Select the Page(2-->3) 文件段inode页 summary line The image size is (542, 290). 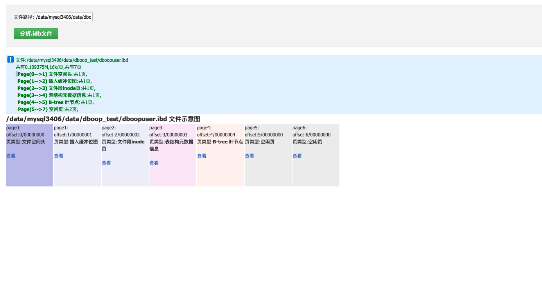[x=56, y=88]
